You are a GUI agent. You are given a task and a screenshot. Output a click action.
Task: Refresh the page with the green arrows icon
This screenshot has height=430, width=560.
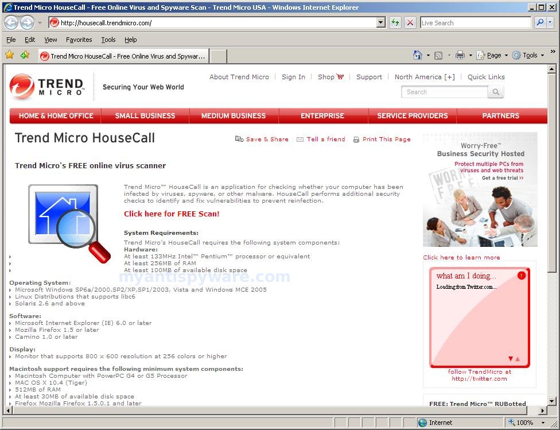pyautogui.click(x=395, y=23)
